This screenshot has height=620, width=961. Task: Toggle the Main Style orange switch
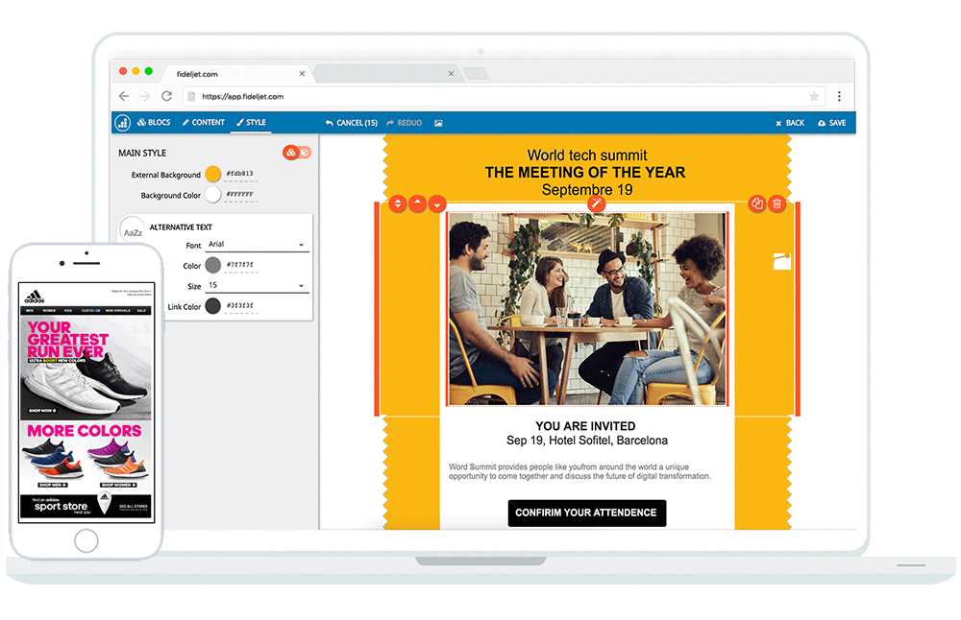(297, 153)
